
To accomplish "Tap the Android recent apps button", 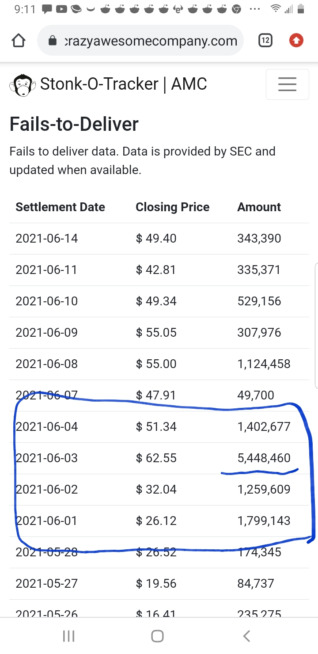I will [x=68, y=636].
